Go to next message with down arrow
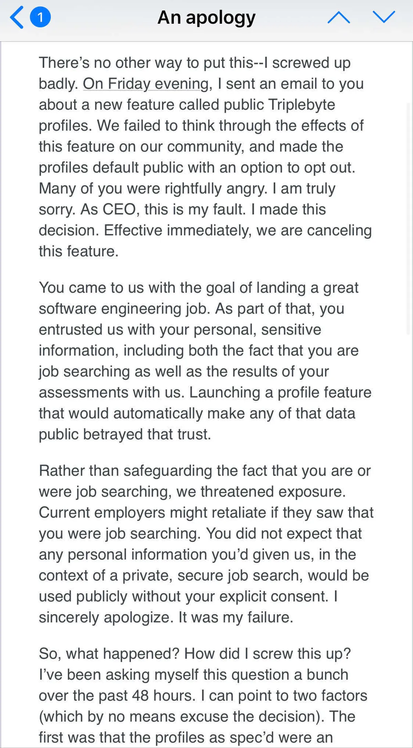413x748 pixels. pyautogui.click(x=383, y=17)
